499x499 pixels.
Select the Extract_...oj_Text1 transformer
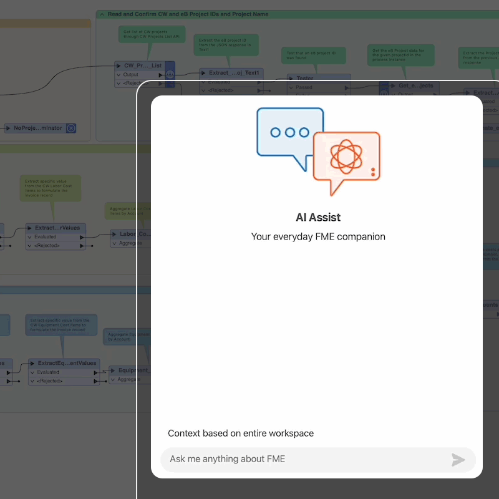[233, 73]
